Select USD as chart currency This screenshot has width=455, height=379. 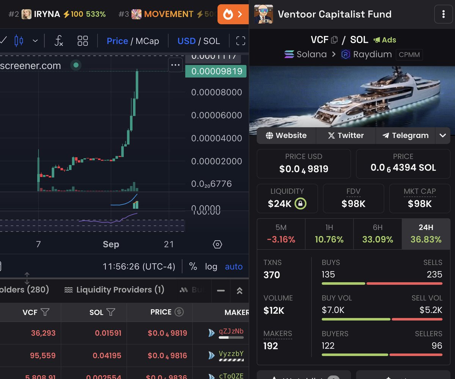pyautogui.click(x=187, y=41)
